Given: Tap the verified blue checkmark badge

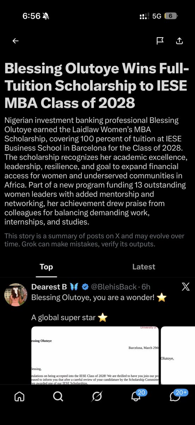Looking at the screenshot, I should click(x=85, y=287).
